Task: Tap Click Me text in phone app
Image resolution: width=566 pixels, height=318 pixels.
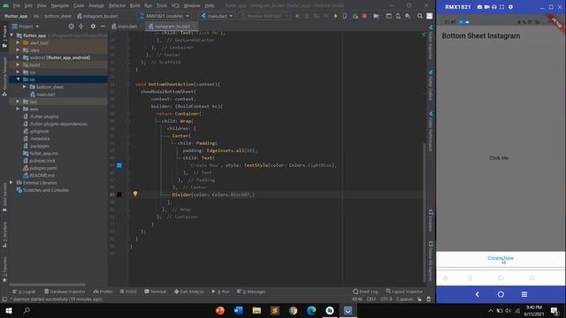Action: [x=499, y=158]
